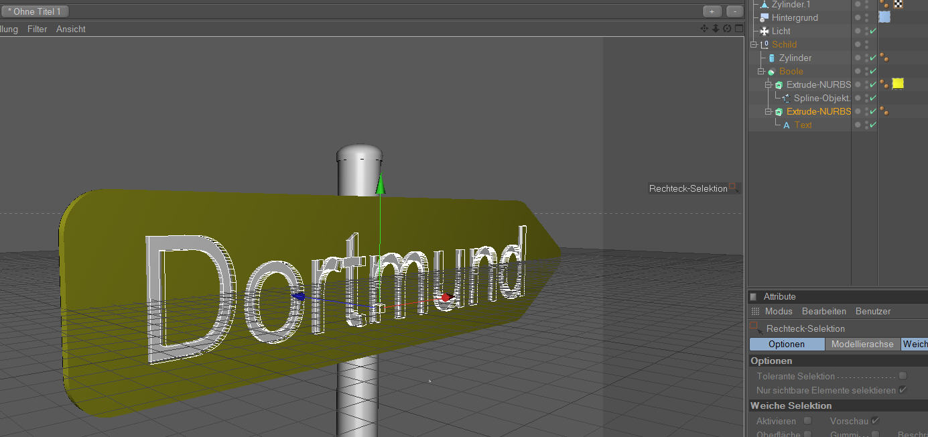Click the Weiche Selektion section header
The image size is (928, 437).
[x=791, y=405]
